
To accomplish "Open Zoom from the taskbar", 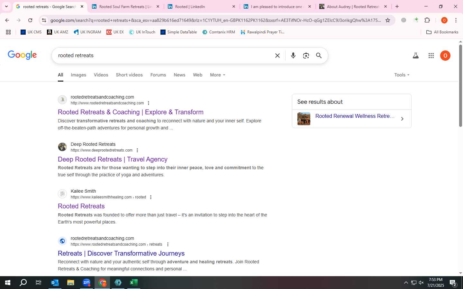I will 86,283.
